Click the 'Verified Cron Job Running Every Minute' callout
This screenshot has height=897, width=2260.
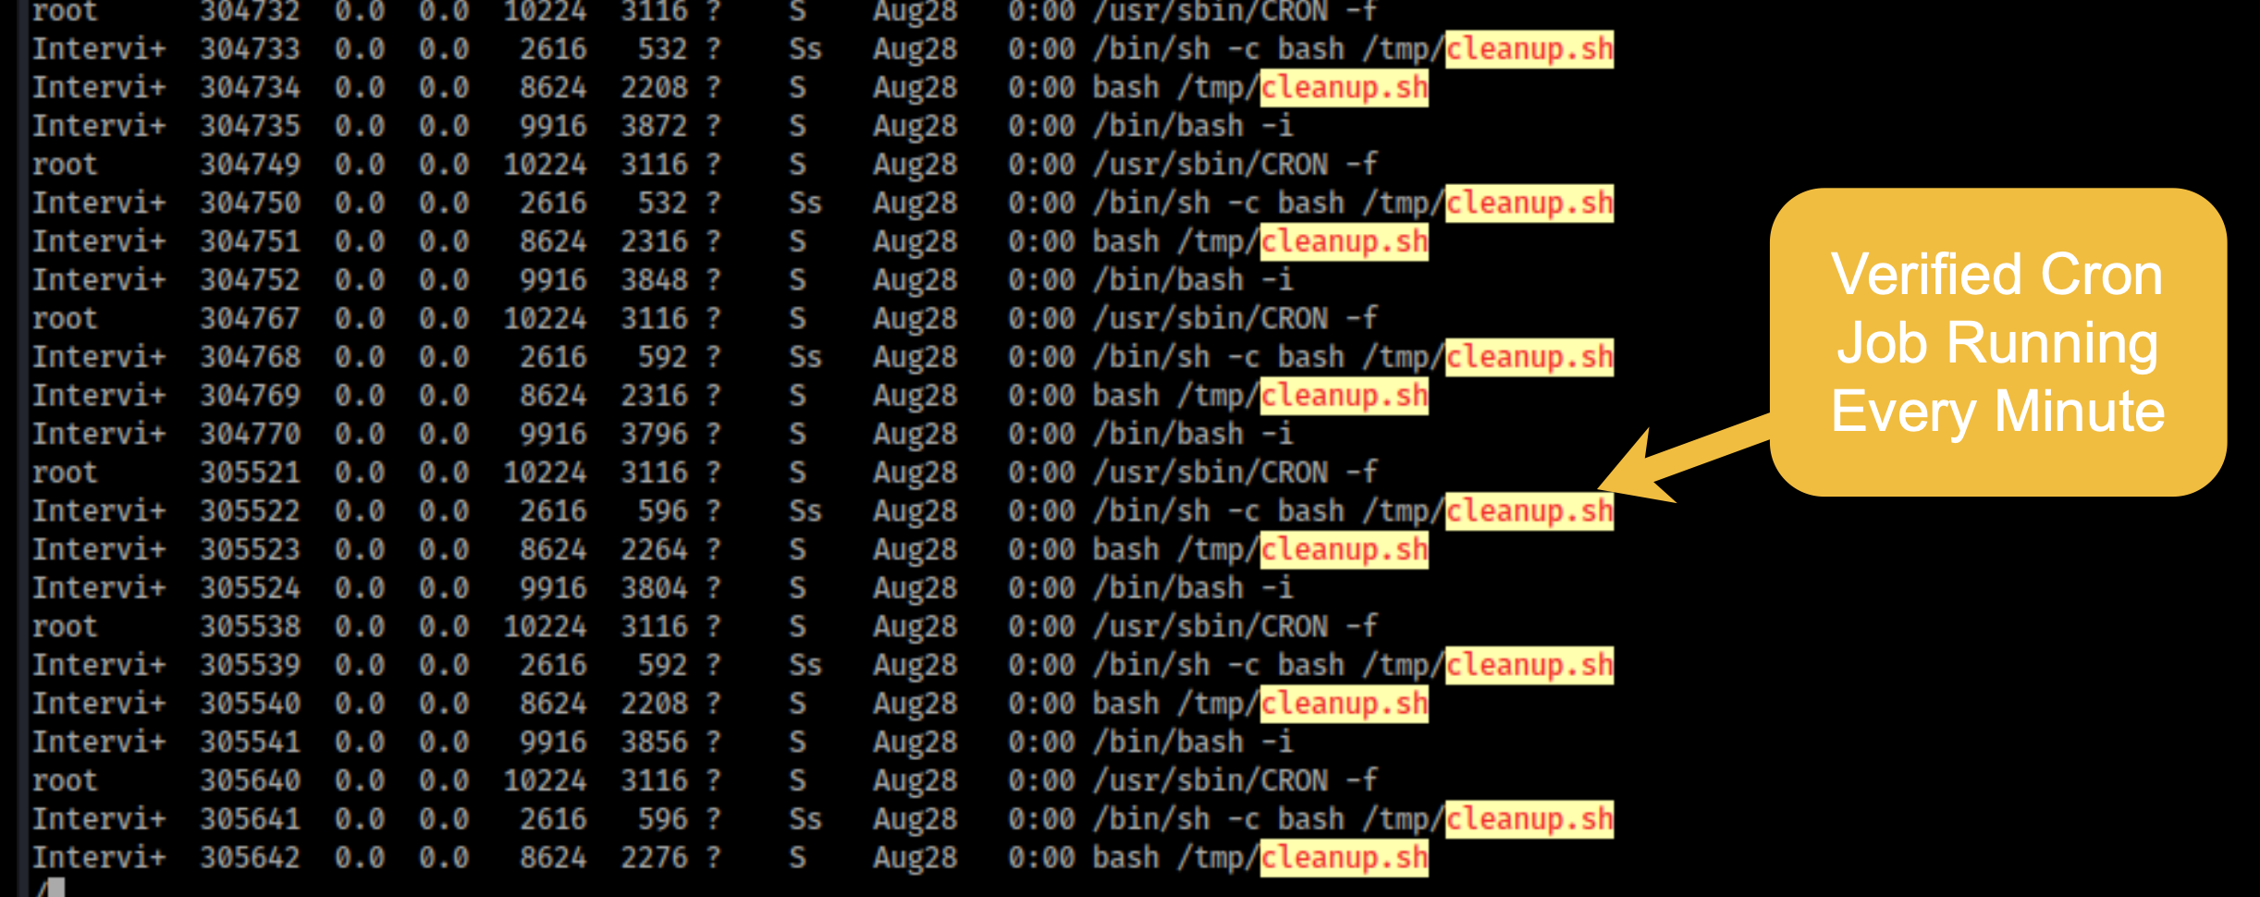[1997, 342]
